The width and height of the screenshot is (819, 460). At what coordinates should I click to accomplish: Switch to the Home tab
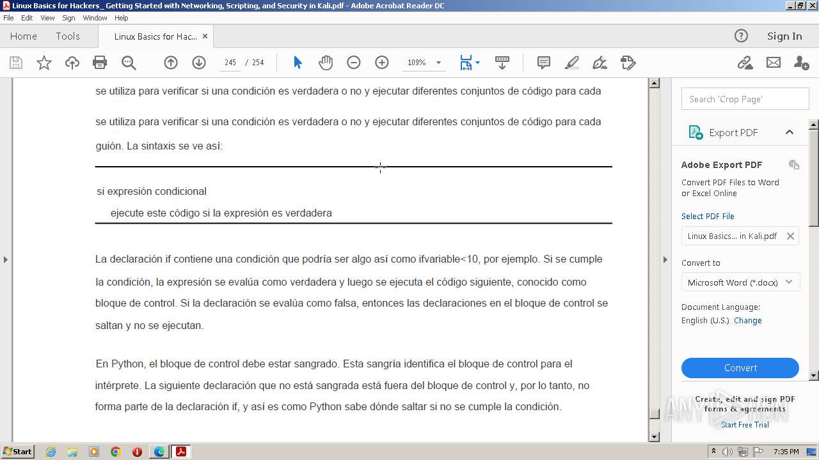coord(24,36)
